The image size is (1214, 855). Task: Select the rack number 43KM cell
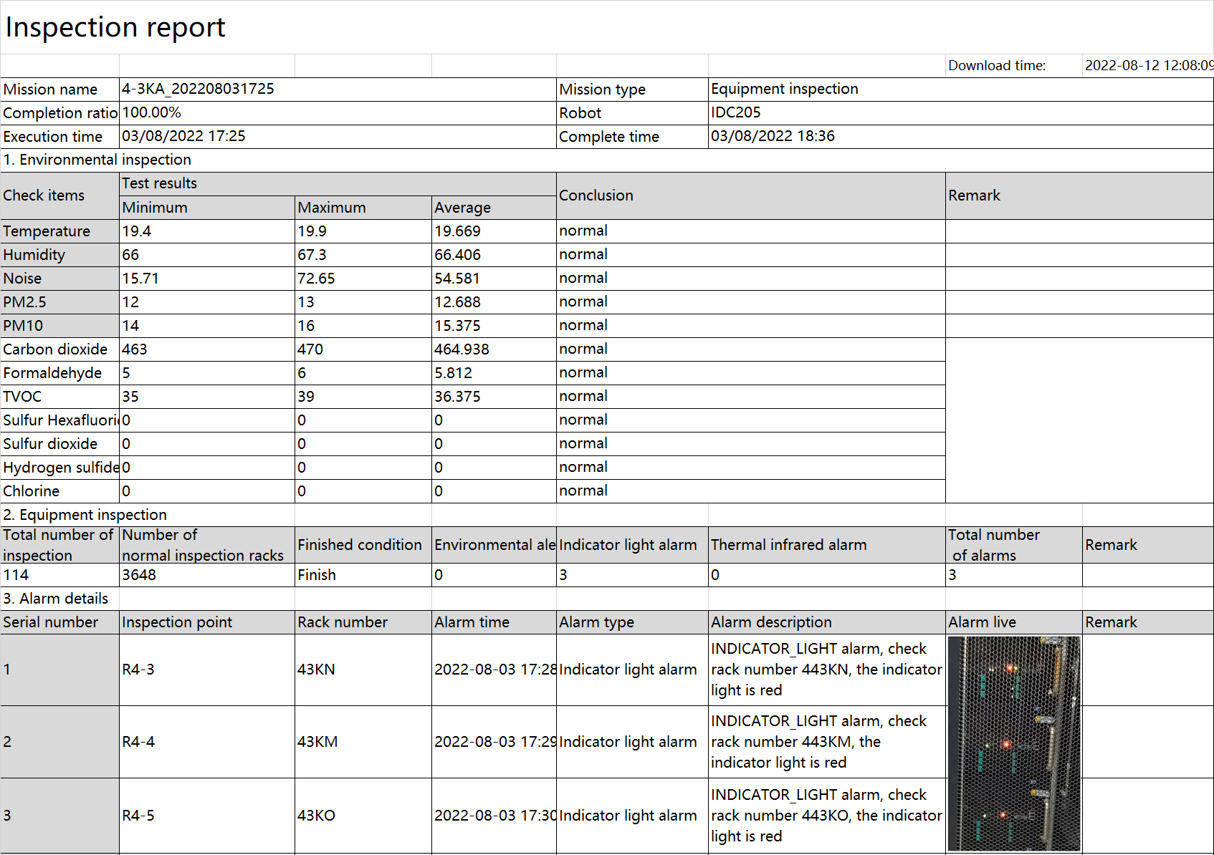click(x=317, y=742)
